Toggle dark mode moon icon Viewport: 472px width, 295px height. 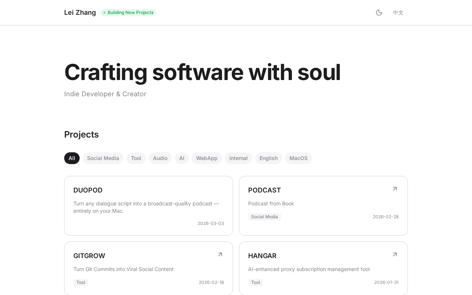click(379, 13)
